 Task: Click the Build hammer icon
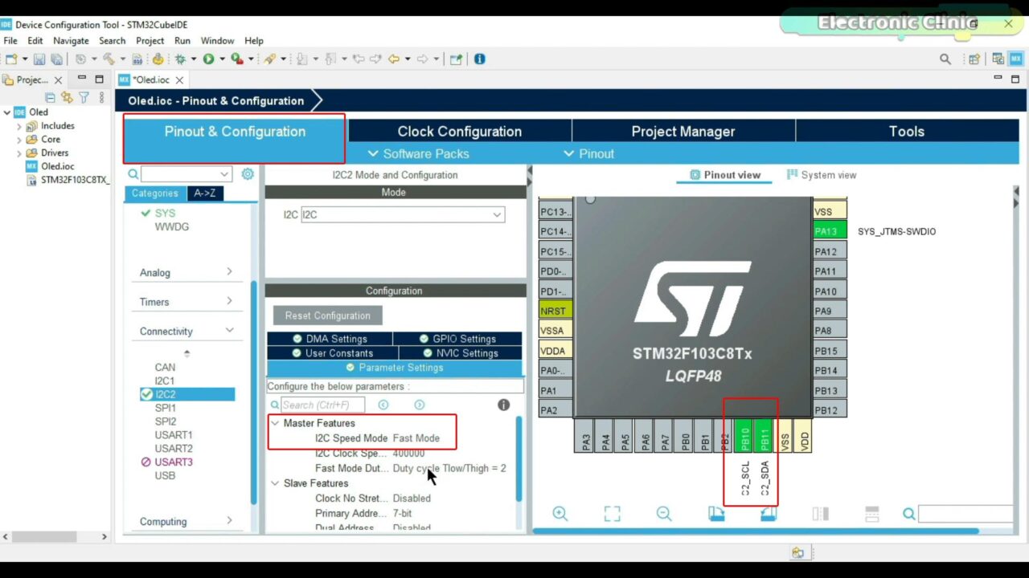coord(109,59)
